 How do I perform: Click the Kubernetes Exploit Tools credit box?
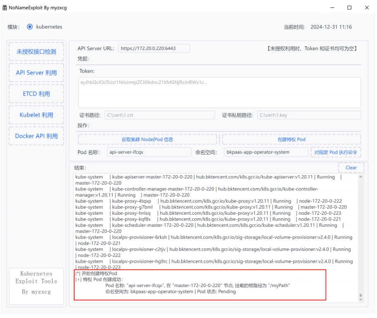36,286
